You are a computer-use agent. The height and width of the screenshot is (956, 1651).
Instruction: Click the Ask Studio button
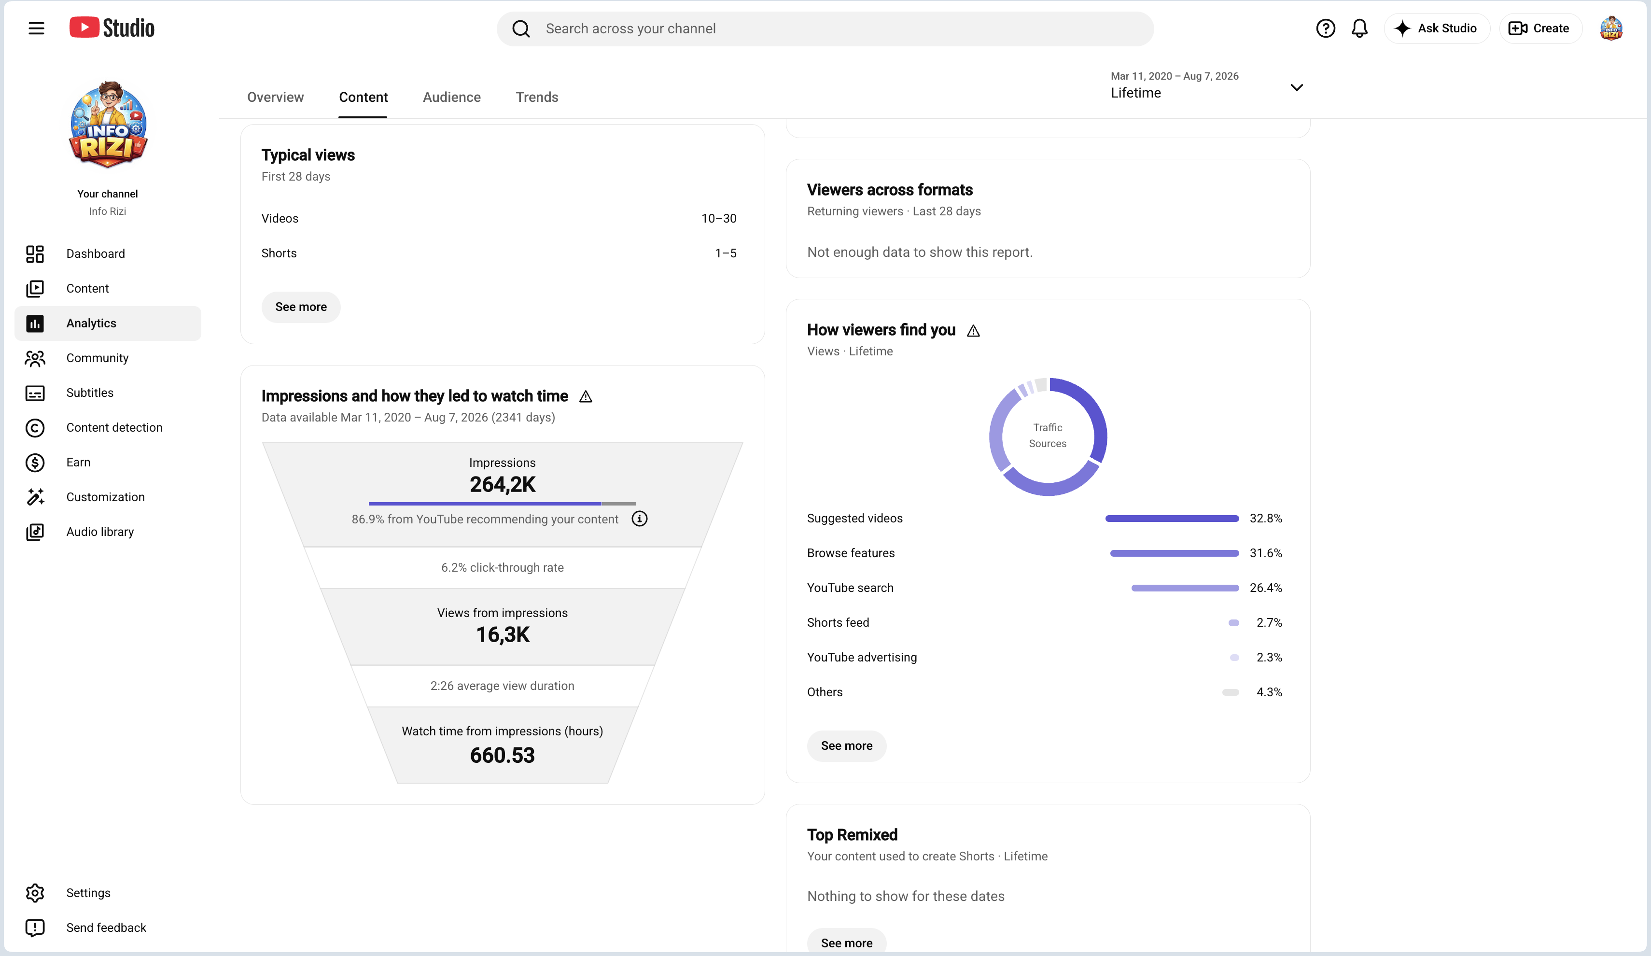click(x=1437, y=28)
